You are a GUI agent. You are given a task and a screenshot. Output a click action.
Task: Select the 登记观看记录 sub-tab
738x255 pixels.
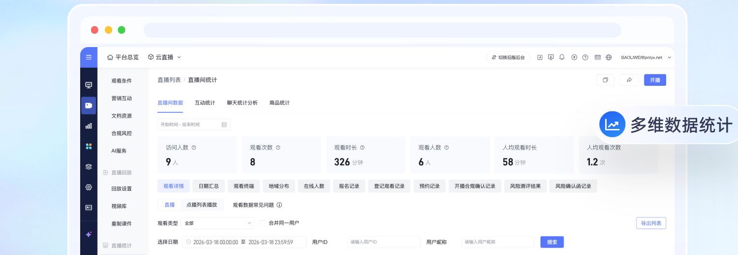(389, 186)
